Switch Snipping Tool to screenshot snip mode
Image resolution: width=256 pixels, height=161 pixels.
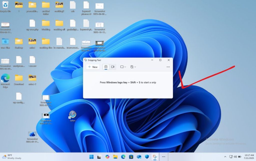(105, 67)
